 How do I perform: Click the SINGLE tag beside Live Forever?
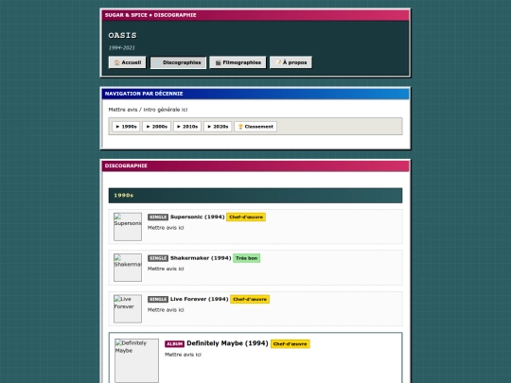[x=158, y=299]
